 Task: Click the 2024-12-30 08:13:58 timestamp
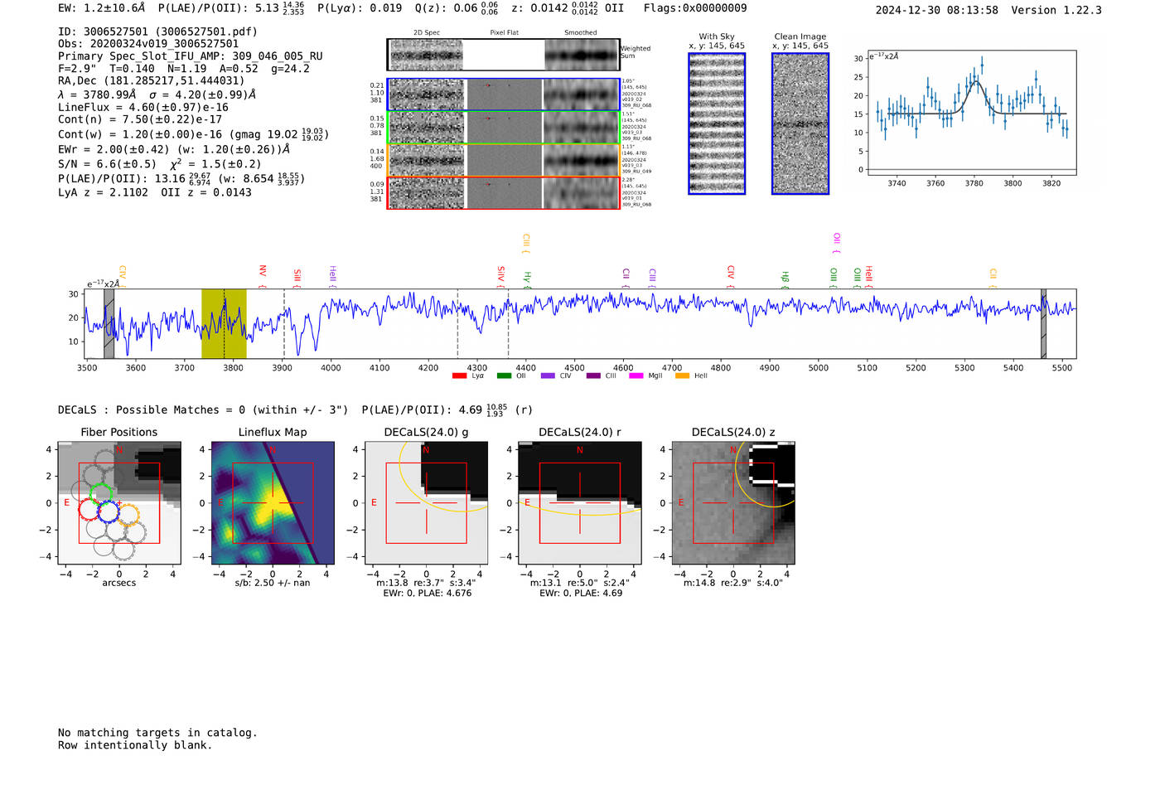(x=937, y=10)
